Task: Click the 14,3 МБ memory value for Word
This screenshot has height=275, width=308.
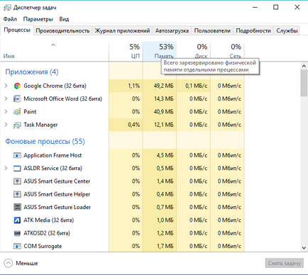Action: point(164,99)
